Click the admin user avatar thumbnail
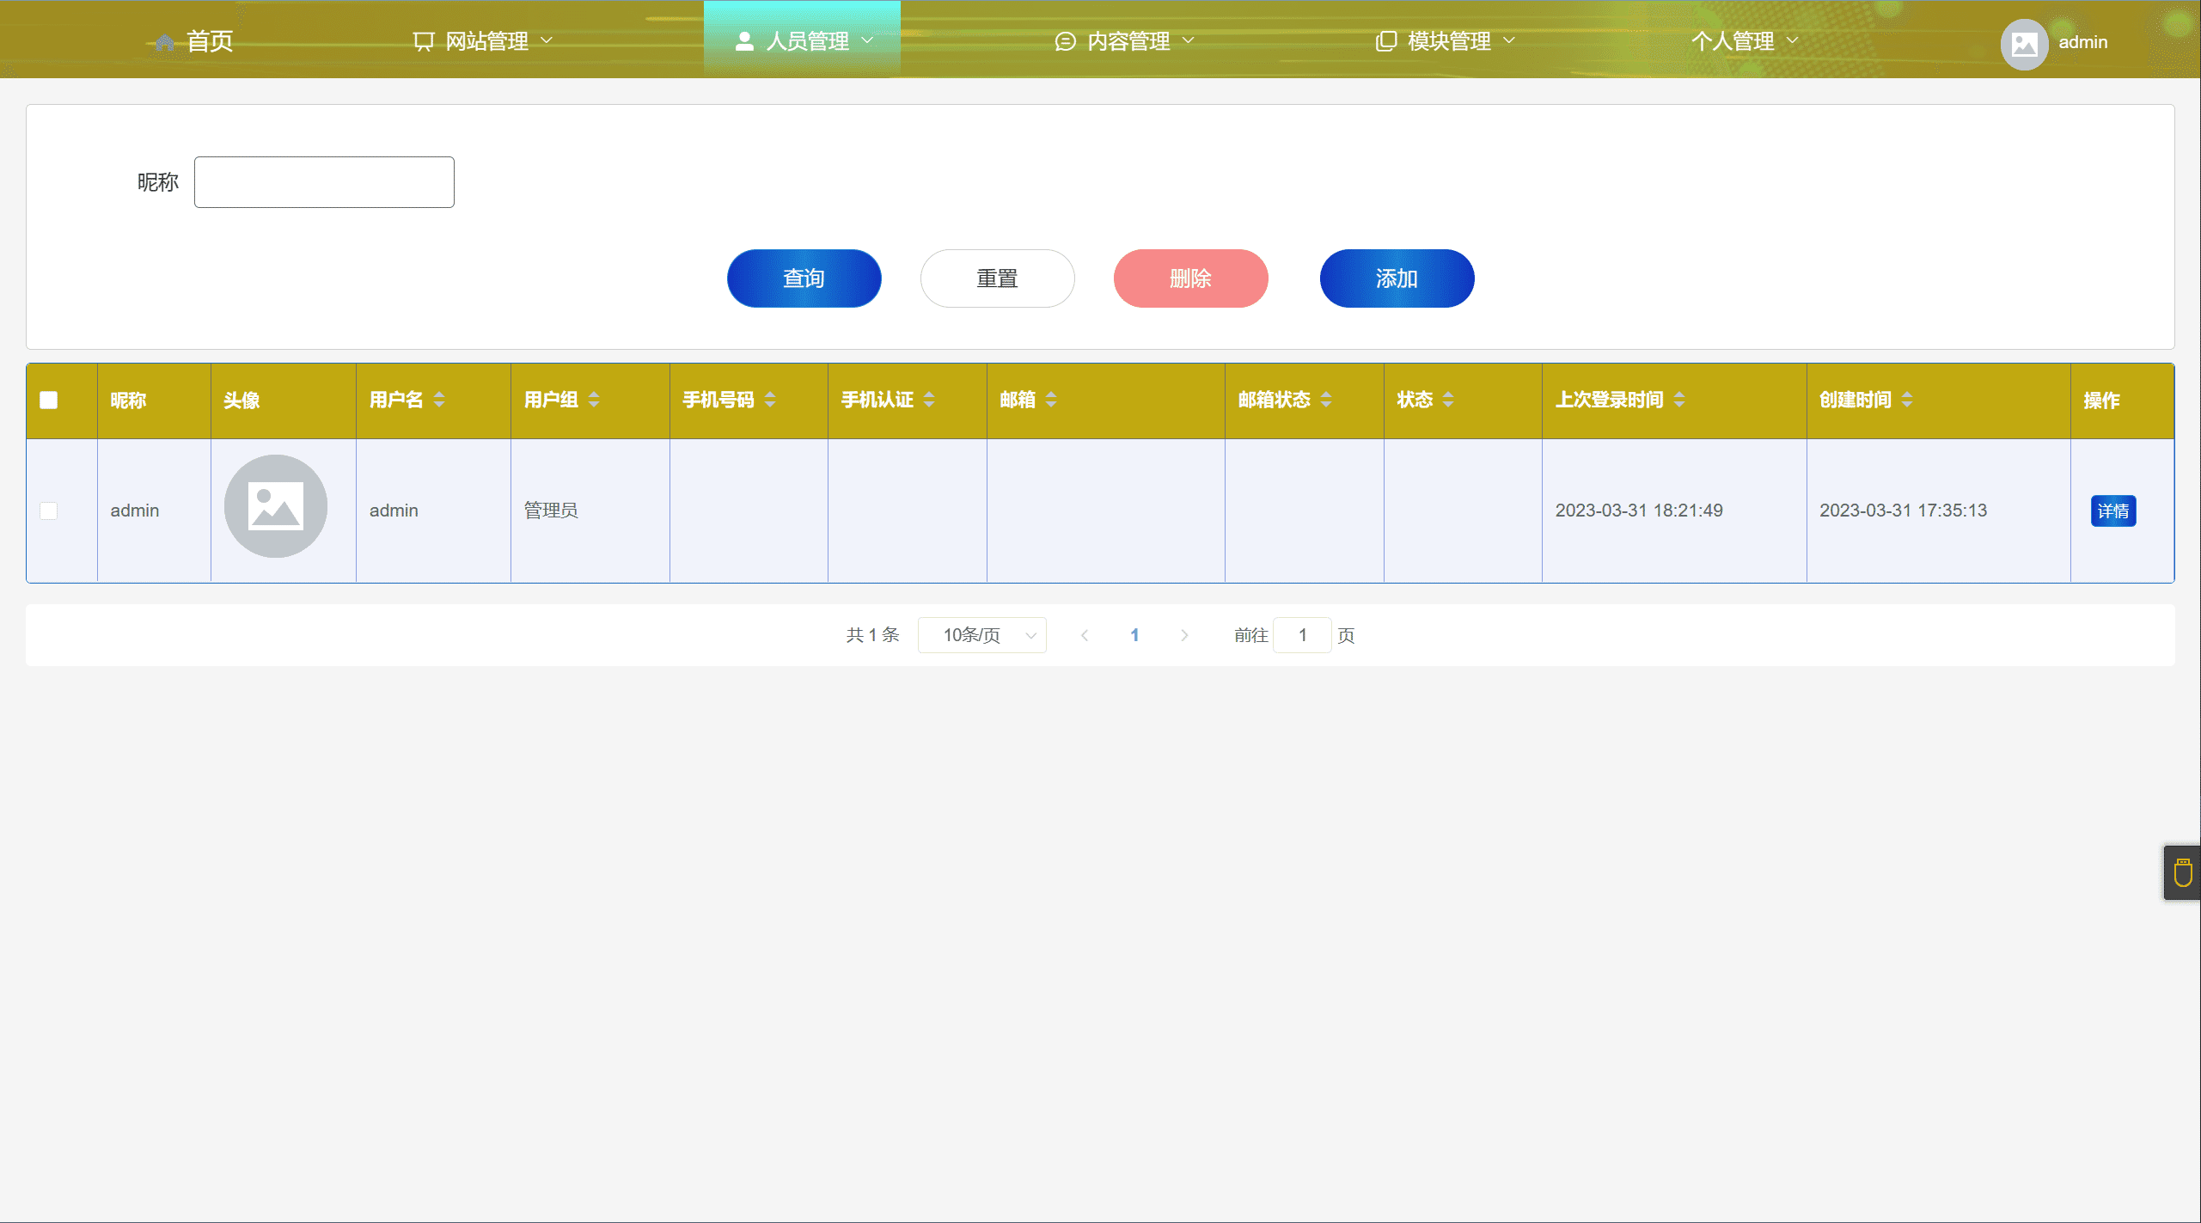 (275, 506)
